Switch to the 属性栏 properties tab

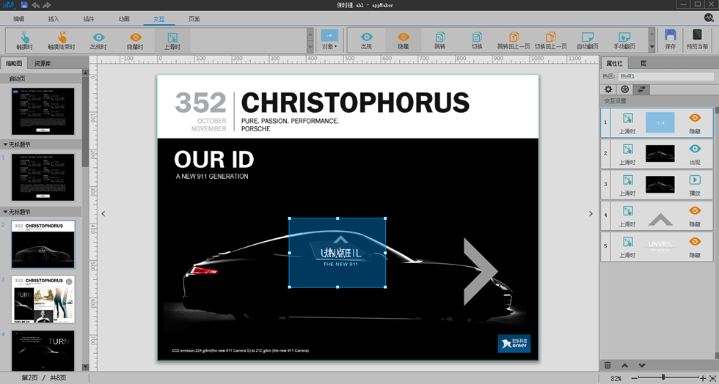613,63
